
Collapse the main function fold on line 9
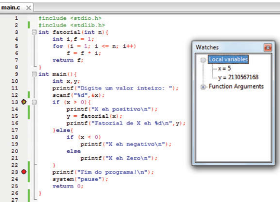click(x=34, y=74)
